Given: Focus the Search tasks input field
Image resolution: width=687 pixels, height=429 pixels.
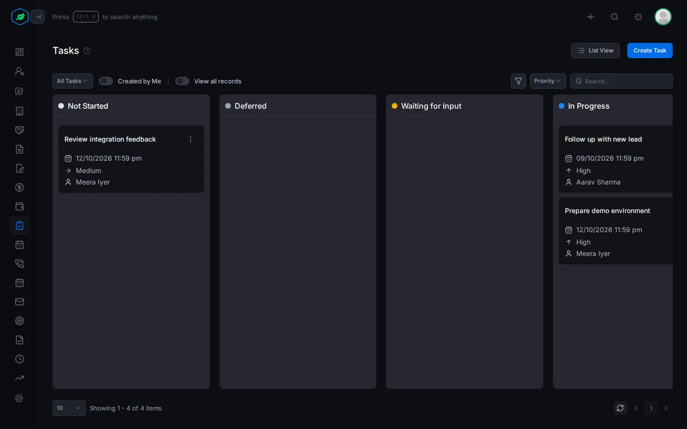Looking at the screenshot, I should (621, 81).
